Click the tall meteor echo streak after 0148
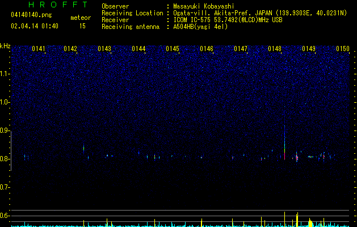357x227 pixels. [284, 142]
